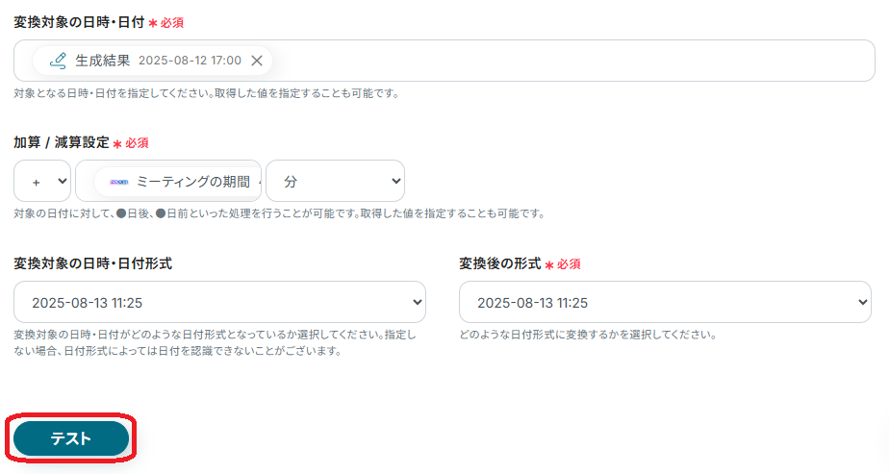889x474 pixels.
Task: Click the 生成結果 pen icon
Action: [58, 61]
